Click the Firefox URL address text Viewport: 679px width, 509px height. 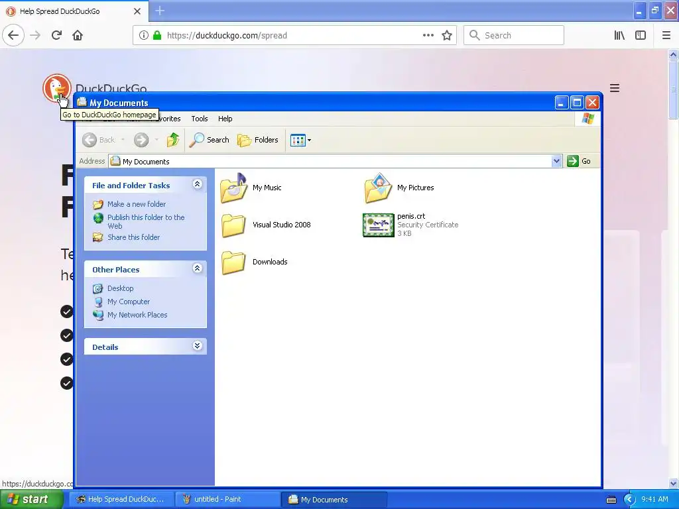coord(227,36)
